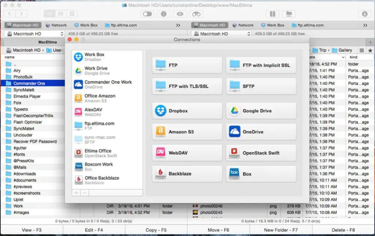The height and width of the screenshot is (236, 375).
Task: Click View - F3 button
Action: [31, 230]
